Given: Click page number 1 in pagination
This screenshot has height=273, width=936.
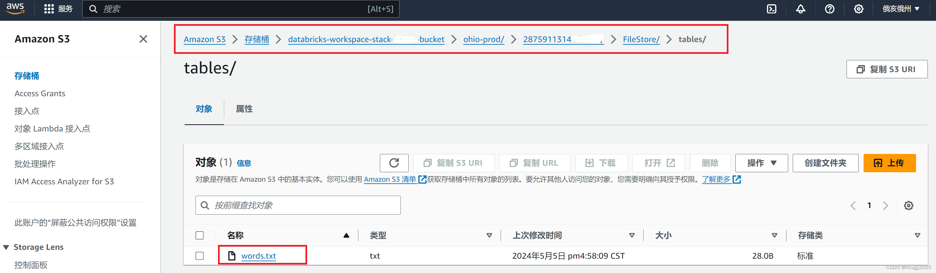Looking at the screenshot, I should pos(869,205).
